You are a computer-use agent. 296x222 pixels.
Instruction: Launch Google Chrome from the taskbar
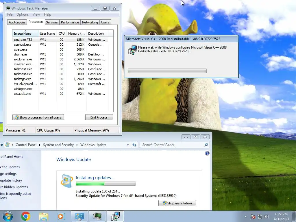coord(26,216)
